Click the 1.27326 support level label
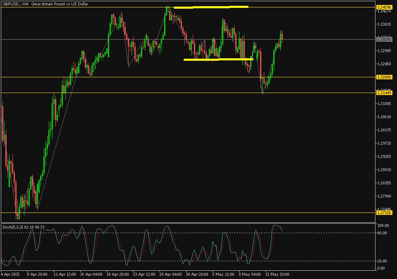This screenshot has width=397, height=279. 384,213
